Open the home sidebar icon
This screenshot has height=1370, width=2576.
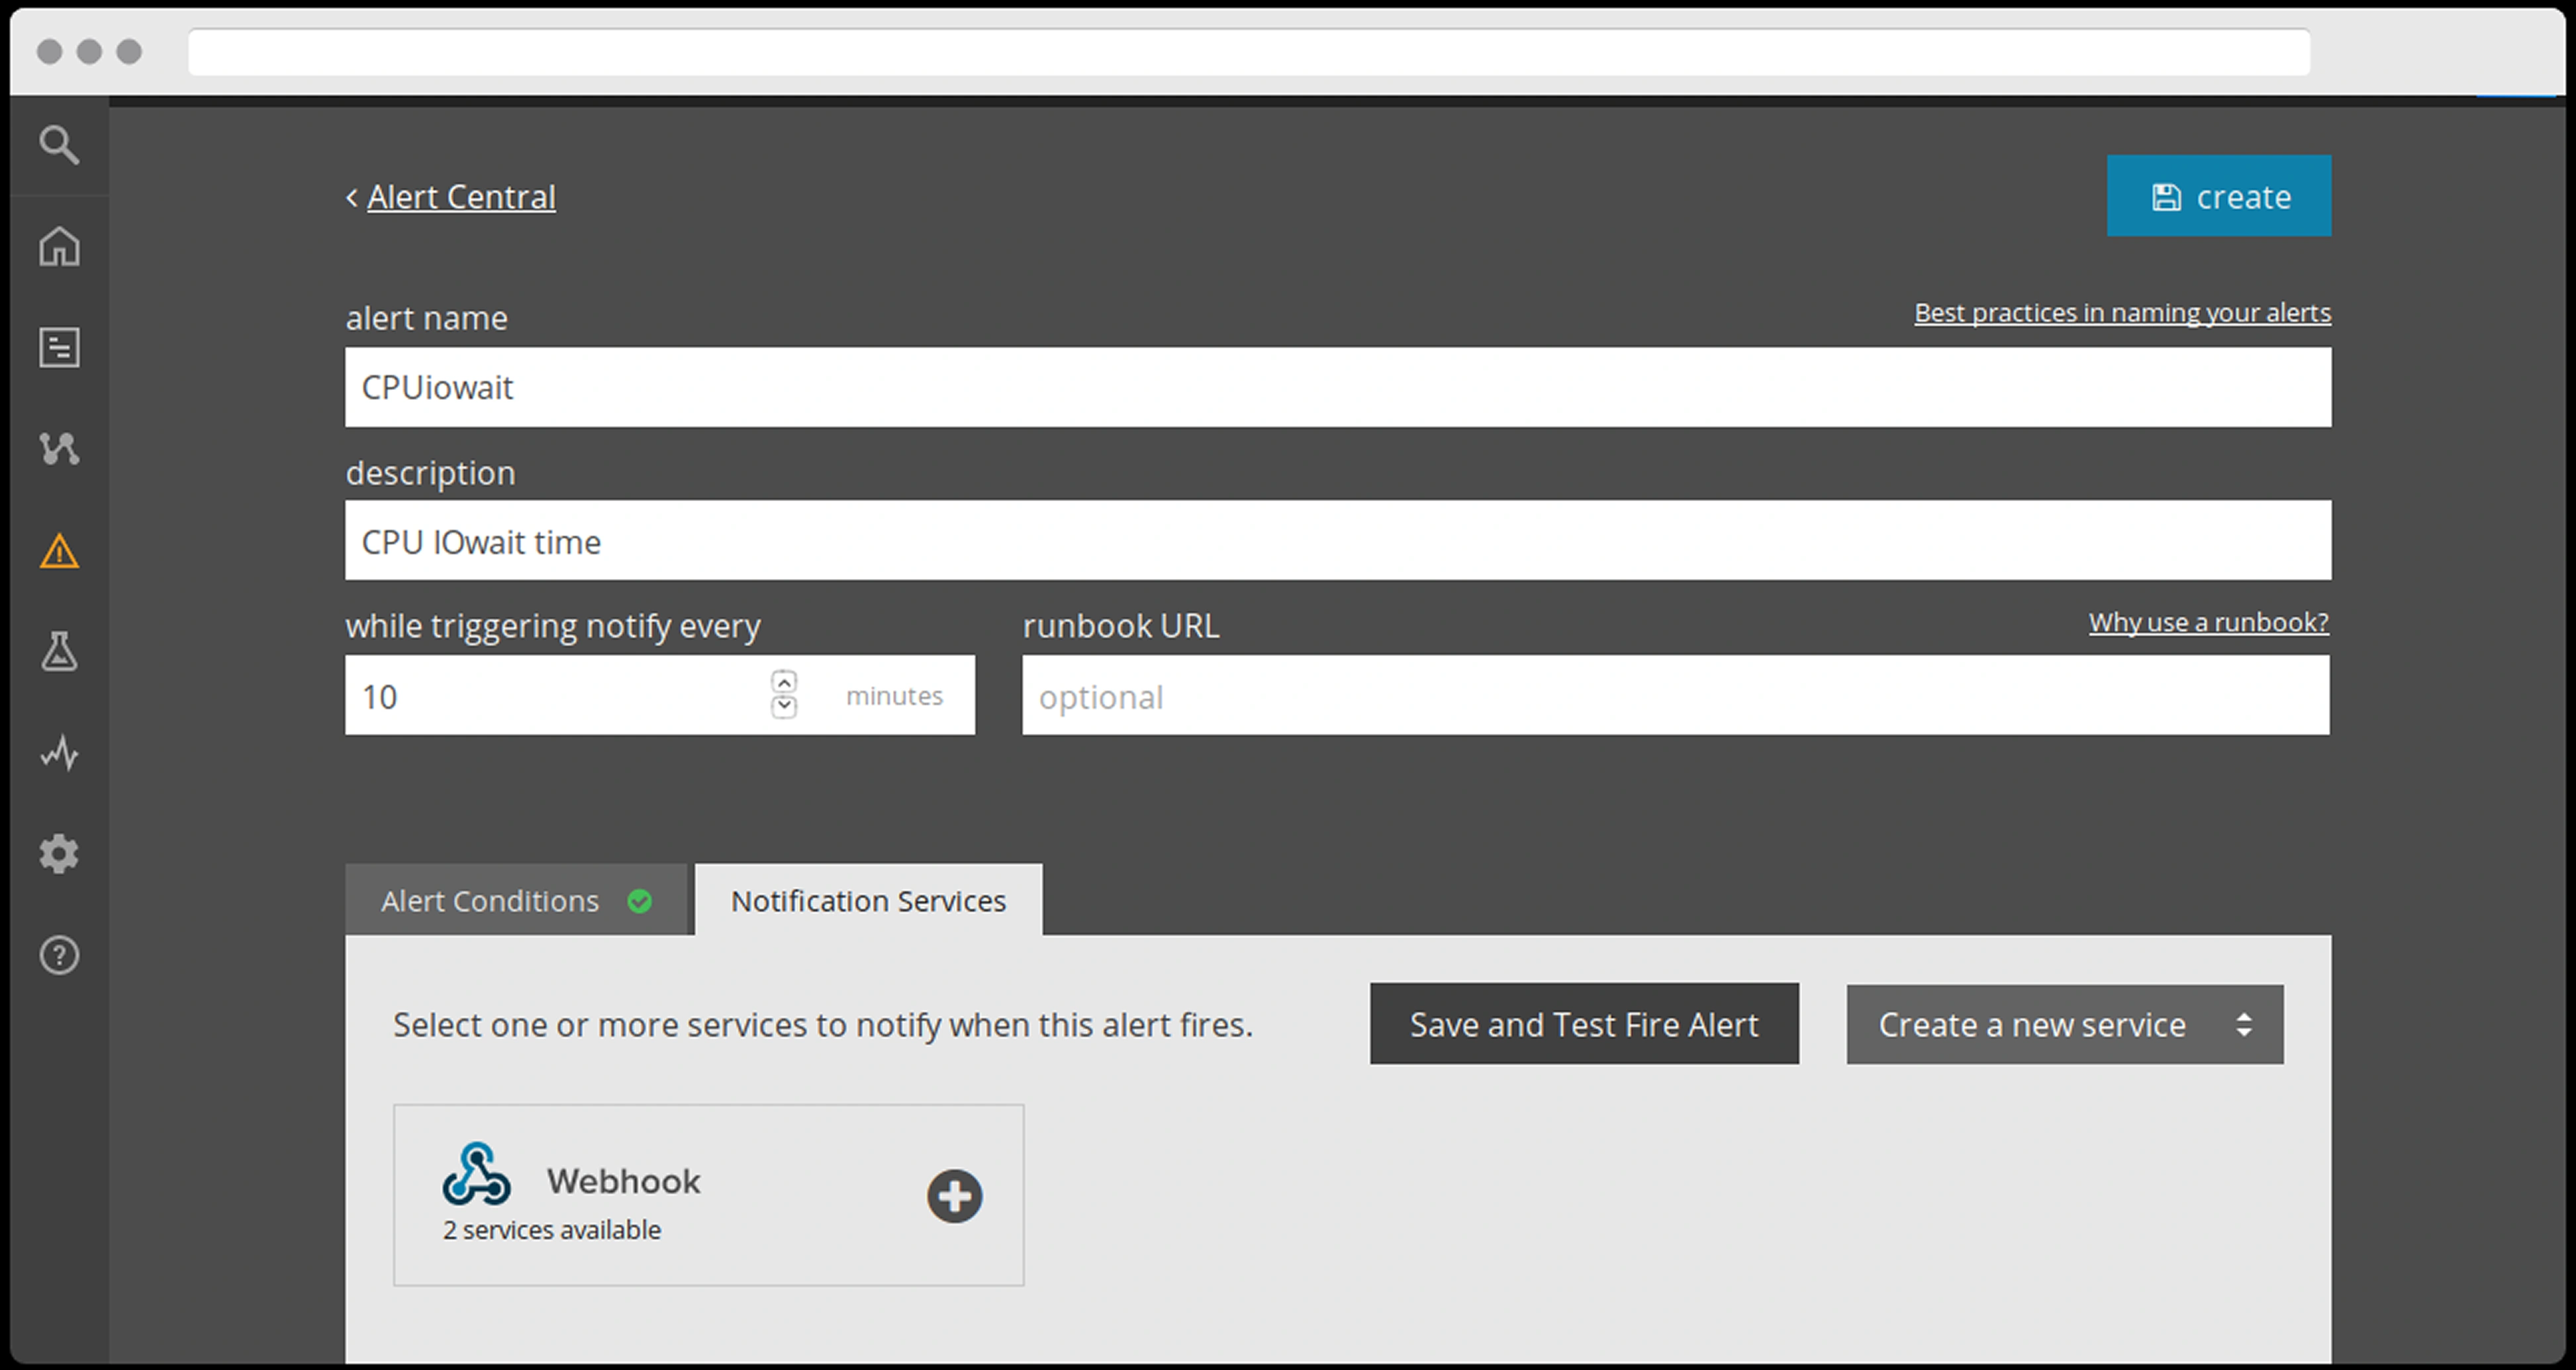pyautogui.click(x=59, y=246)
